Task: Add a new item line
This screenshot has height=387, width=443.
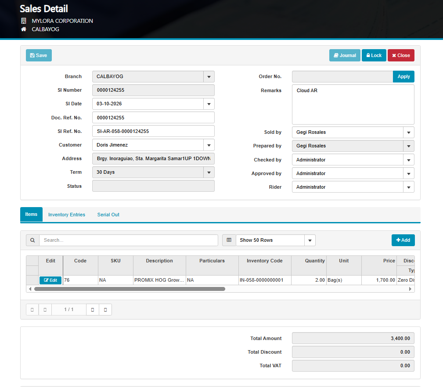Action: pos(403,240)
